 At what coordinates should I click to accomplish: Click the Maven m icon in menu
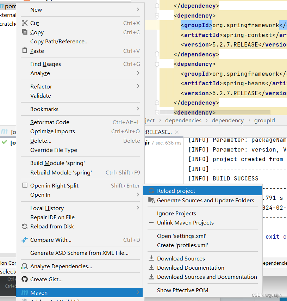(x=25, y=293)
